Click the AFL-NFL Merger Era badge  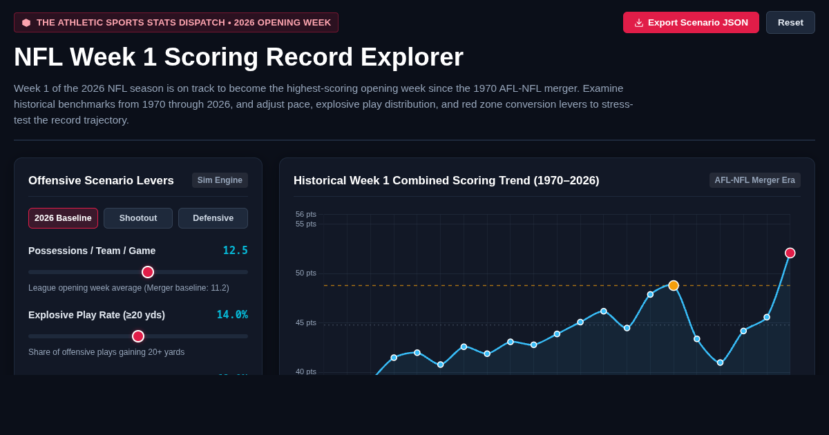pos(754,180)
